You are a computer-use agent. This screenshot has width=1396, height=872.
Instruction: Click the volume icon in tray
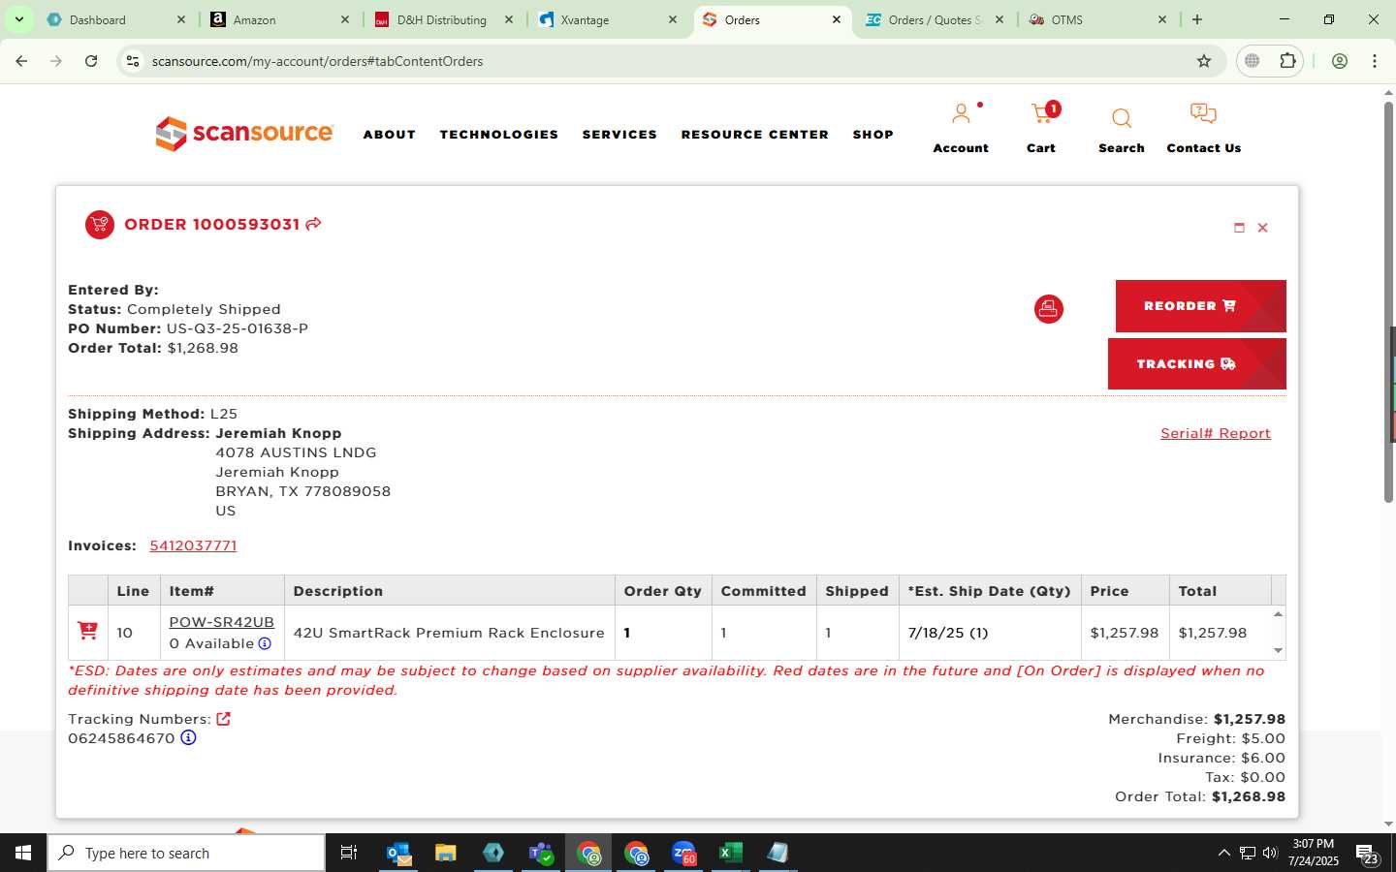tap(1270, 853)
